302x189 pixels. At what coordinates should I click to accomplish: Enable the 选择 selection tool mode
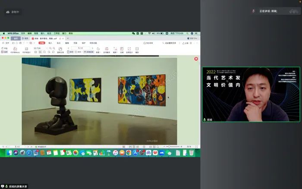click(x=6, y=52)
